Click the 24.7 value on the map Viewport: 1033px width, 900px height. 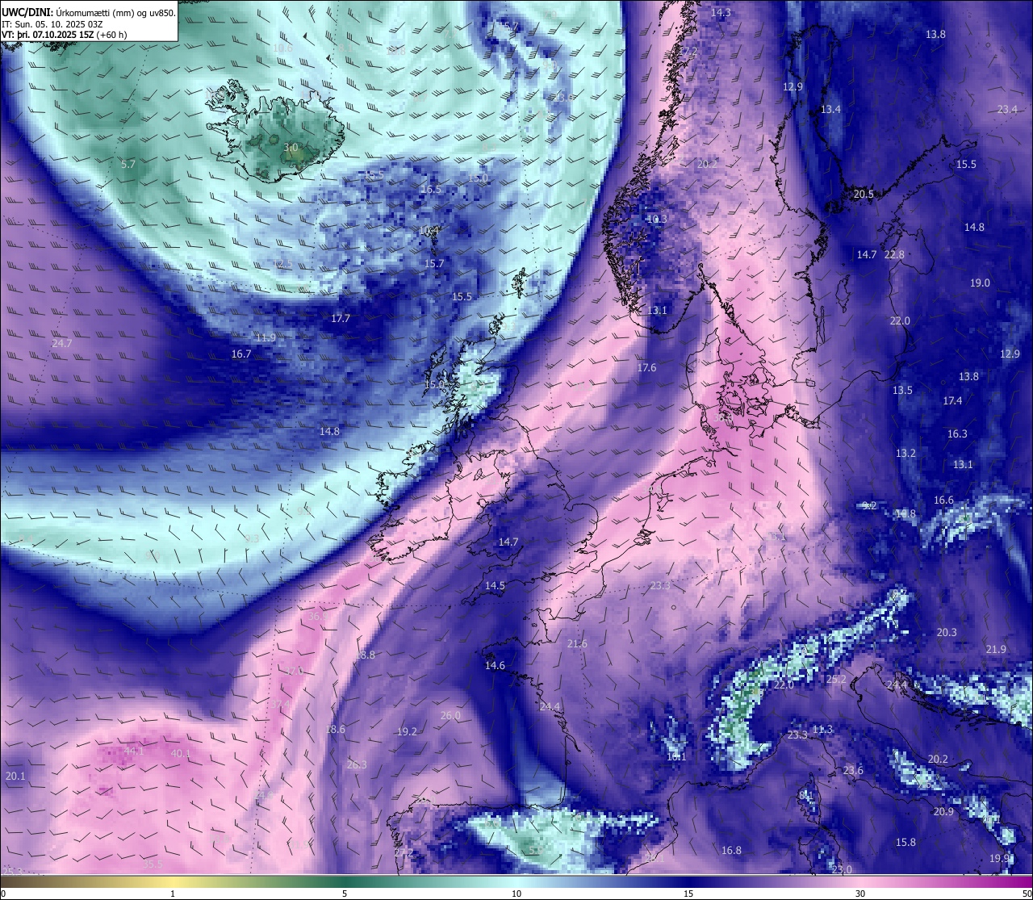(62, 343)
